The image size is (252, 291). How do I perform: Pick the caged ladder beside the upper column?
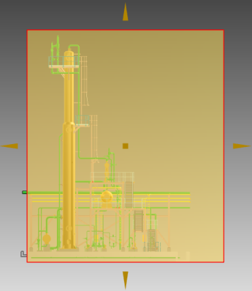[84, 81]
